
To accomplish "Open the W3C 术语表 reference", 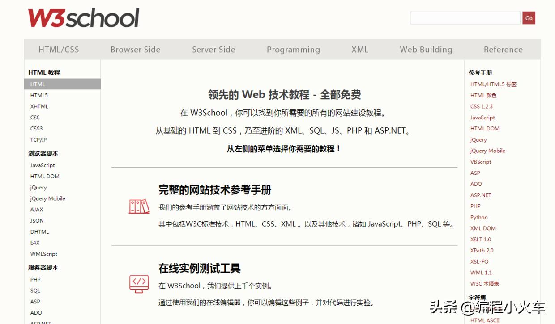I will 485,284.
